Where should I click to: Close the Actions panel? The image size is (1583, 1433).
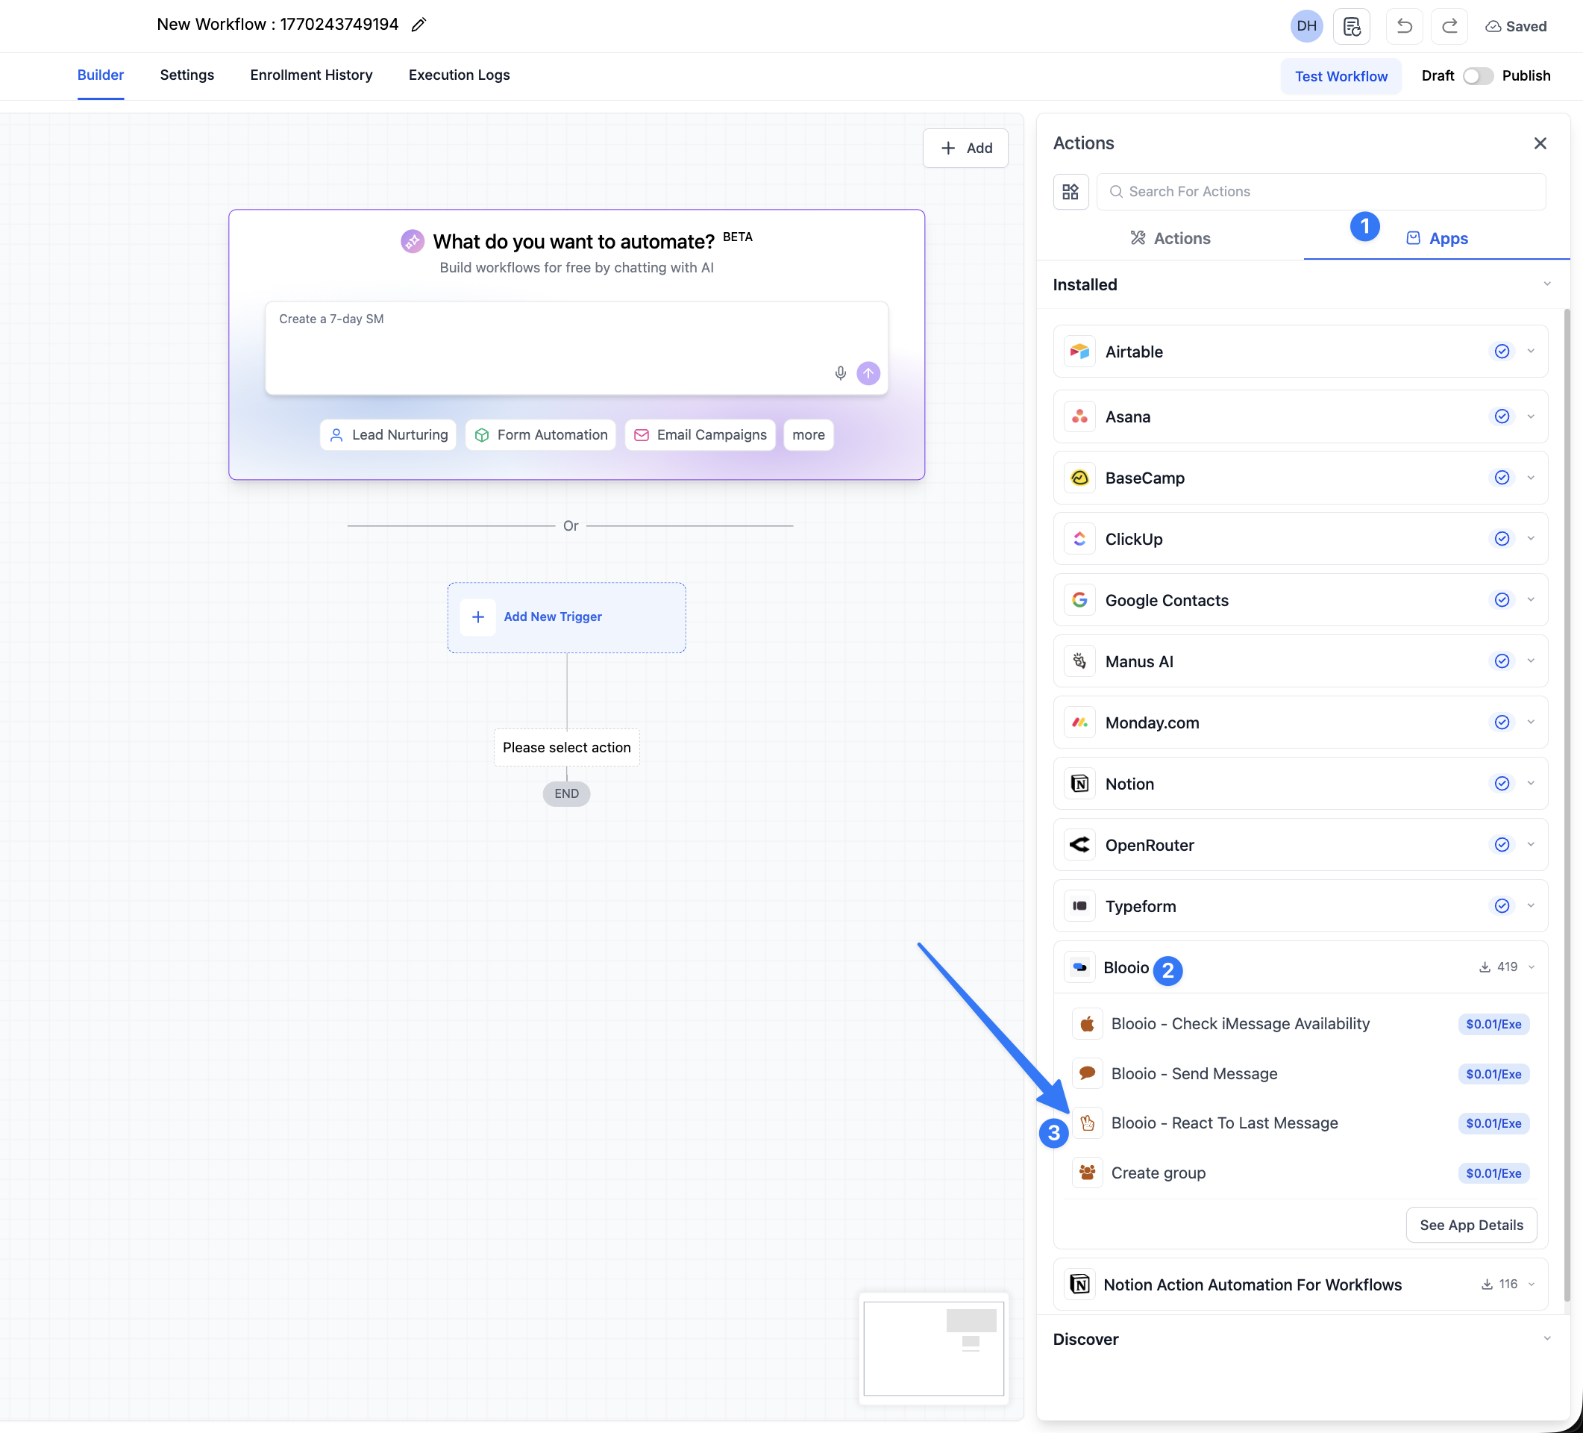coord(1540,143)
